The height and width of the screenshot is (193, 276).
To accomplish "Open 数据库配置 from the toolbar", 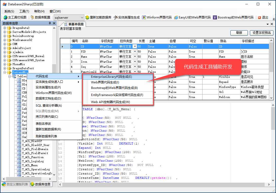I will (x=40, y=17).
